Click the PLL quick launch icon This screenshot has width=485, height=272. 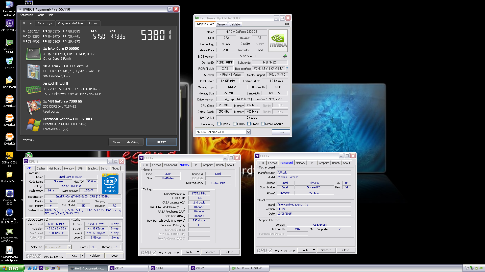53,268
